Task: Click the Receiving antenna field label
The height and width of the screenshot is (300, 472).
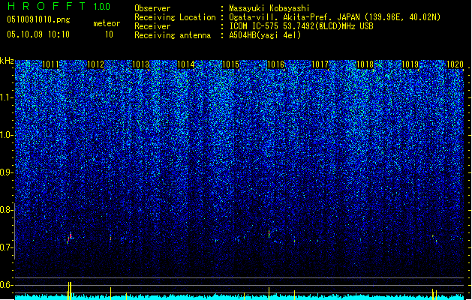Action: [x=173, y=35]
